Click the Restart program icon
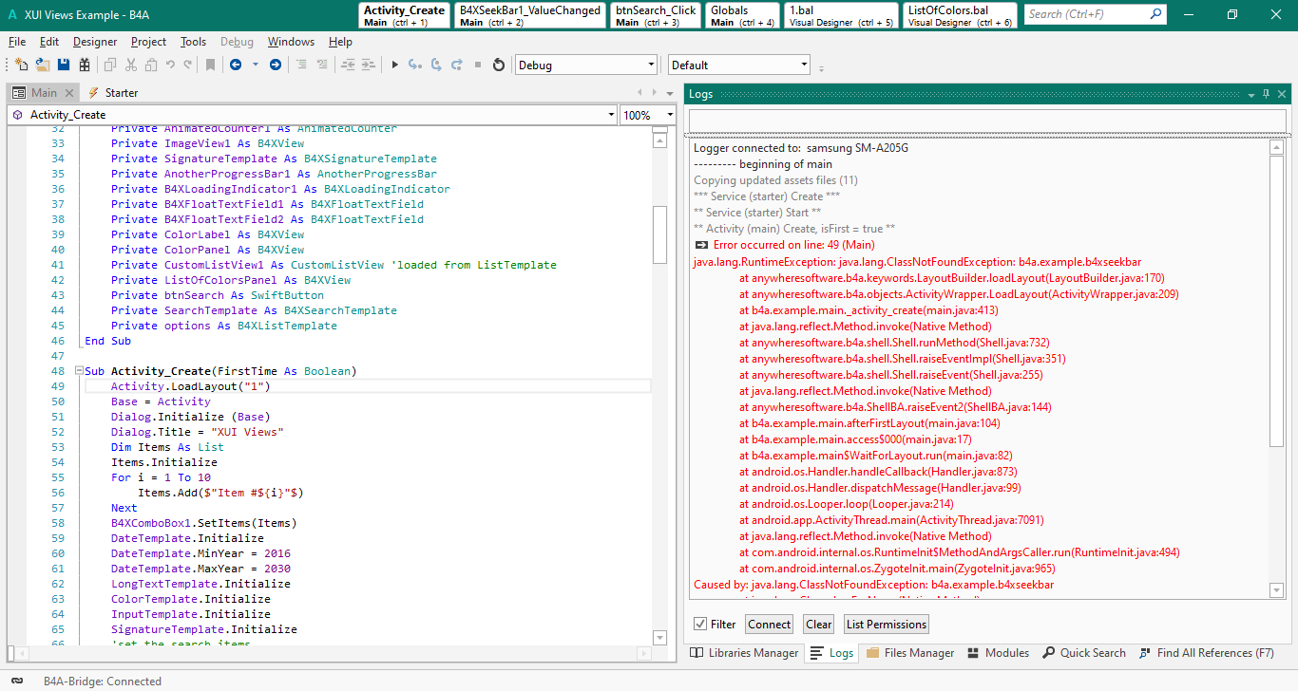 point(499,65)
